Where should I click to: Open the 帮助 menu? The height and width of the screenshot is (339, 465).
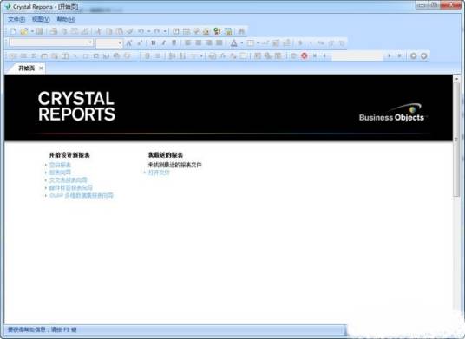[x=66, y=20]
